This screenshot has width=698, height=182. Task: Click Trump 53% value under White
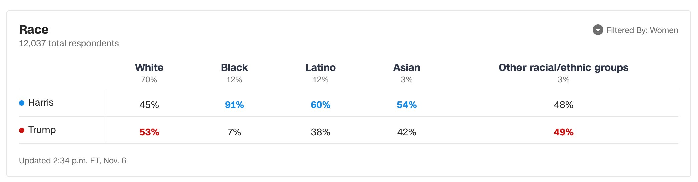[149, 132]
